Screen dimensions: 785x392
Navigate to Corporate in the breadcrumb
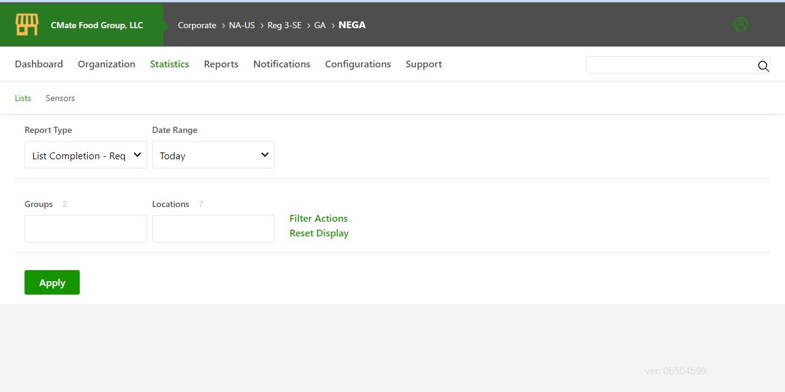[x=197, y=25]
